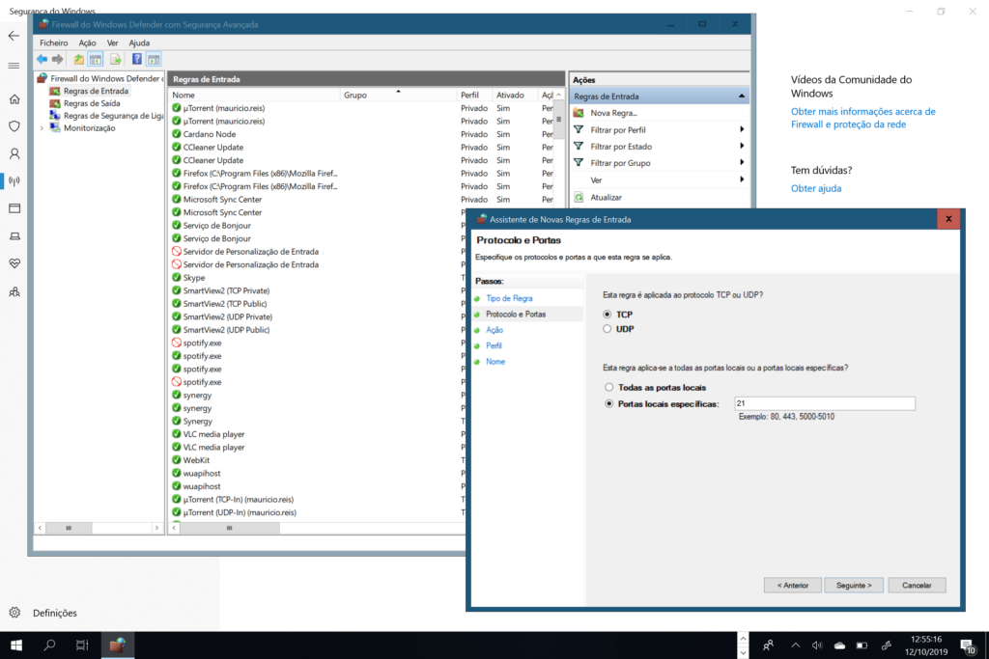Screen dimensions: 989x659
Task: Select the µTorrent (TCP-In) (mauricio.reis) rule
Action: (x=238, y=500)
